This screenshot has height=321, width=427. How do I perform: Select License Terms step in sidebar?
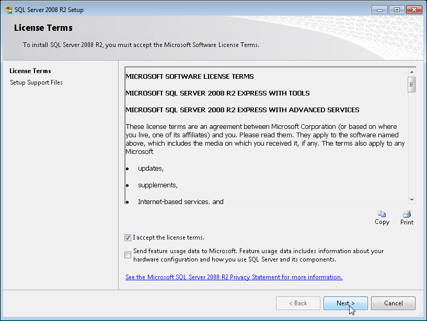30,71
